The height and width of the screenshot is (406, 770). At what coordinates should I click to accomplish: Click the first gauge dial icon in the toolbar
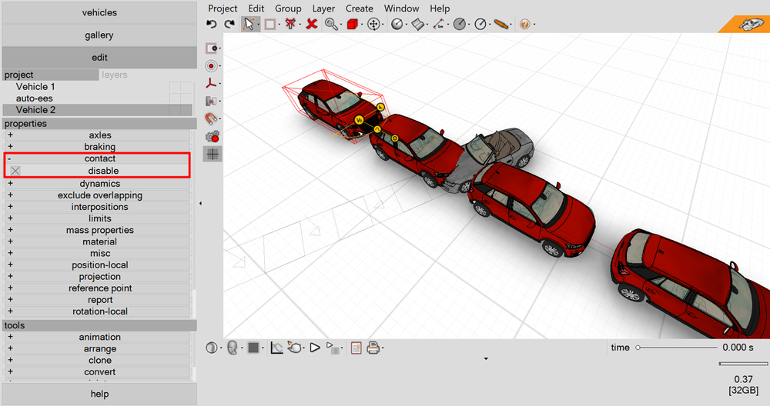(397, 24)
